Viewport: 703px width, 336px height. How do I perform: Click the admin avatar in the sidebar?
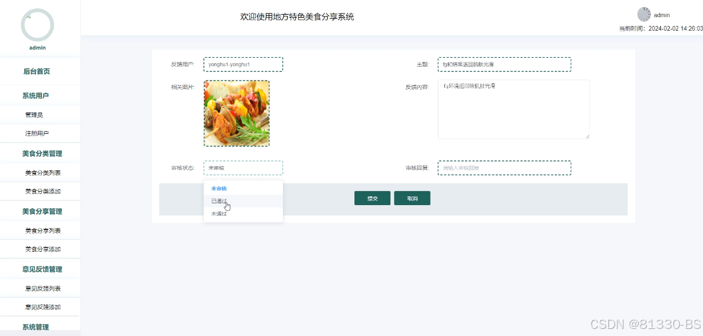pyautogui.click(x=37, y=25)
